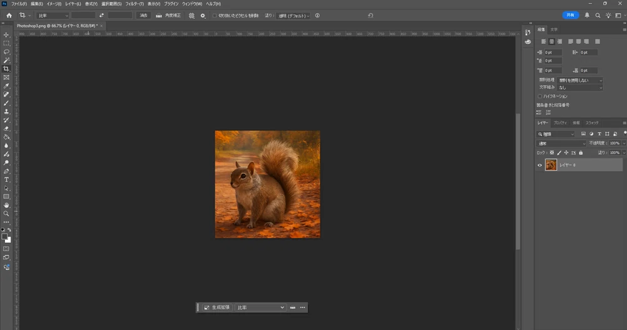Open the フィルター(T) menu
627x330 pixels.
click(x=135, y=4)
